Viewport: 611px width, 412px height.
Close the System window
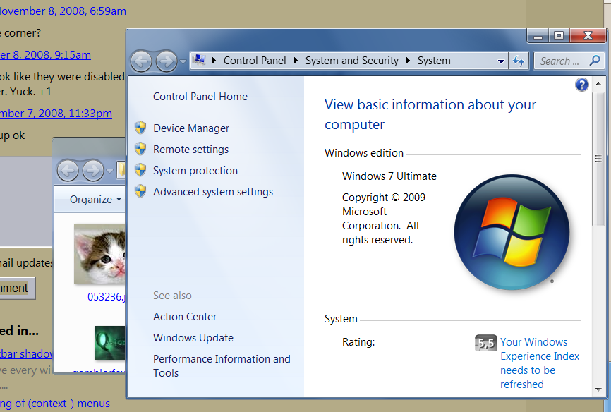click(588, 36)
